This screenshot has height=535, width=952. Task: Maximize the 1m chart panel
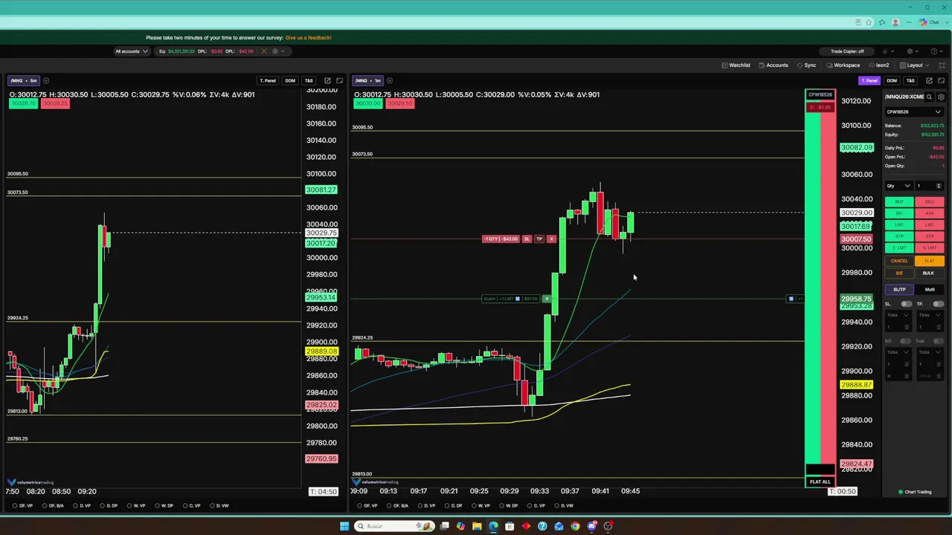coord(941,80)
